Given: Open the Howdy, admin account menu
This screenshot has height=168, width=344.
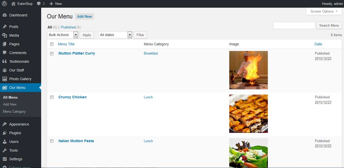Looking at the screenshot, I should tap(332, 4).
